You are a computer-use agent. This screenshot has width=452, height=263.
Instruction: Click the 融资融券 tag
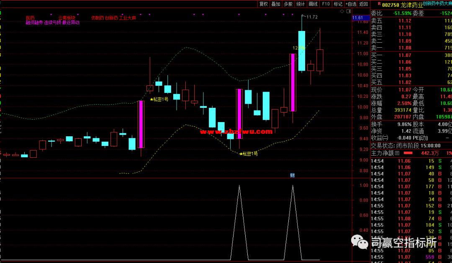34,23
